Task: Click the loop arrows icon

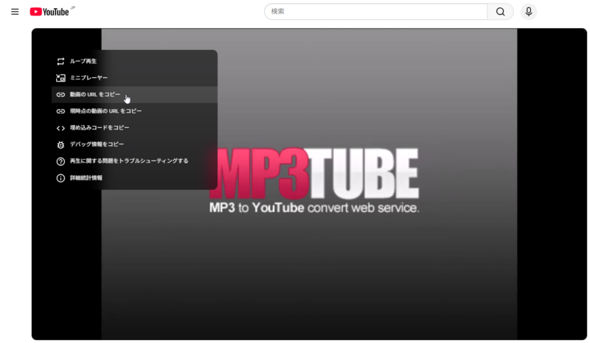Action: click(60, 61)
